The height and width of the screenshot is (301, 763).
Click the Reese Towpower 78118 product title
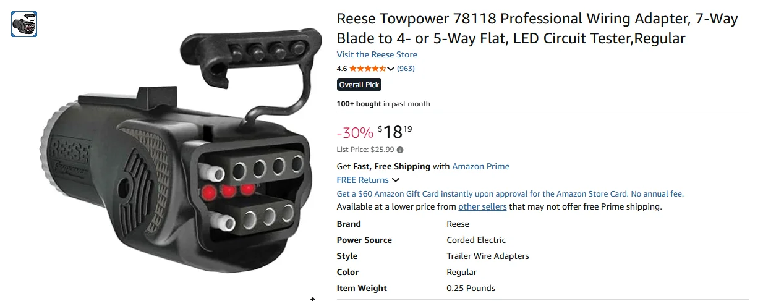click(x=537, y=28)
